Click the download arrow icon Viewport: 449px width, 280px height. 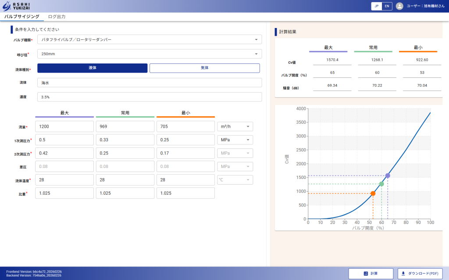[403, 273]
